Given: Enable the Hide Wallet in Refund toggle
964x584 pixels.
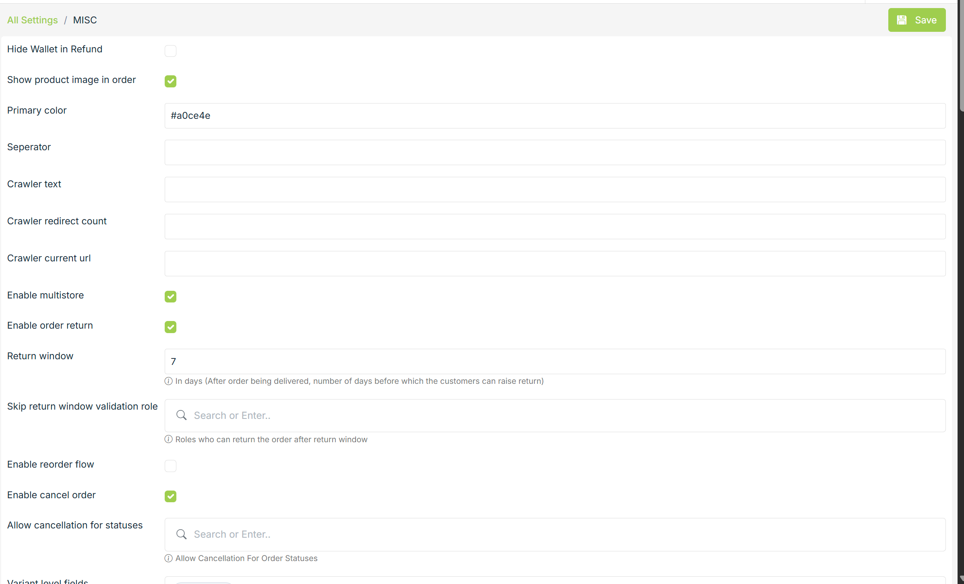Looking at the screenshot, I should 170,51.
